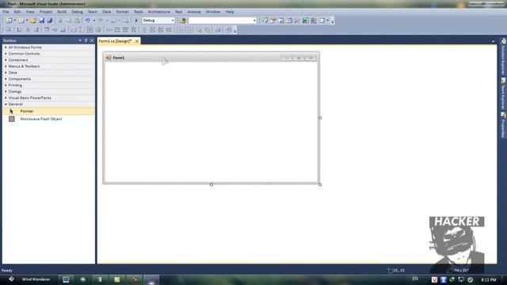
Task: Click the Save All toolbar icon
Action: (50, 21)
